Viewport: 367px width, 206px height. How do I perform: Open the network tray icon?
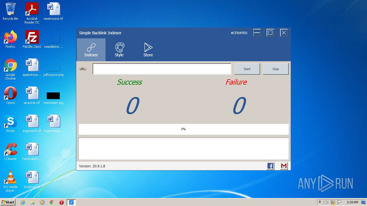pos(333,202)
